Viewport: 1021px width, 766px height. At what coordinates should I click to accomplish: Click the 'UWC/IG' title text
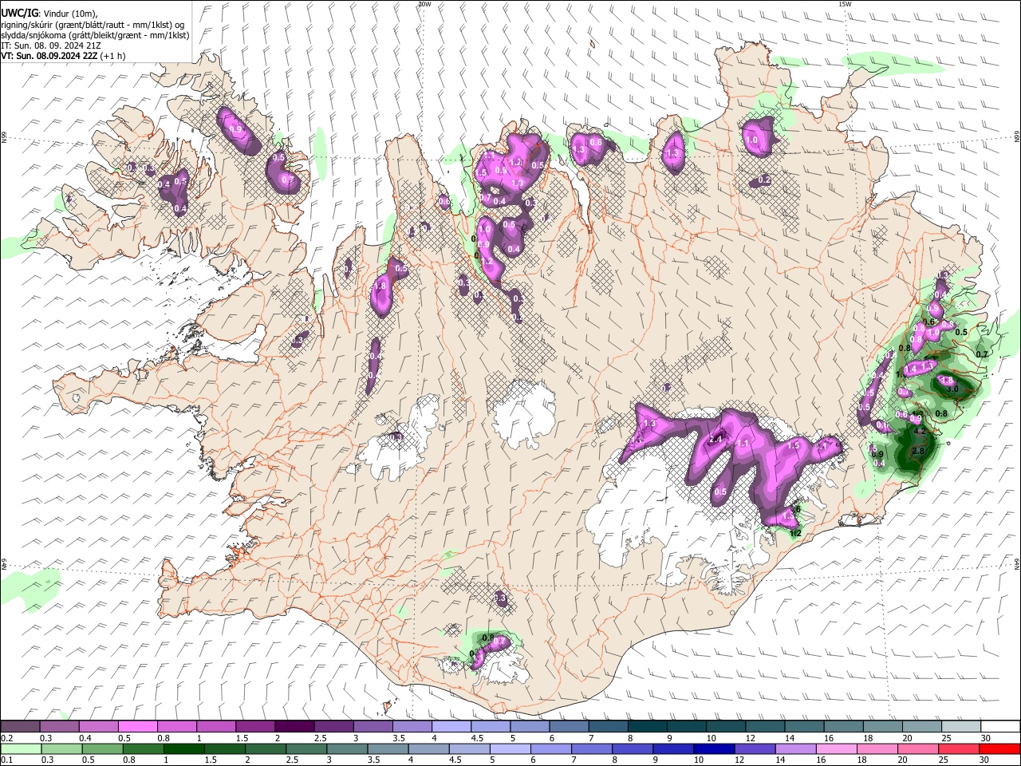point(19,13)
